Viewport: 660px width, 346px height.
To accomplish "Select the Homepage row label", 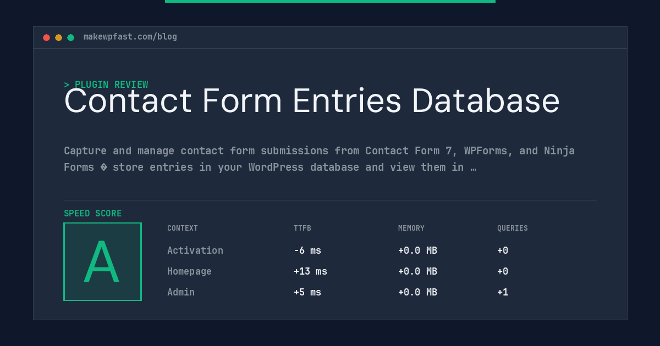I will click(x=189, y=271).
